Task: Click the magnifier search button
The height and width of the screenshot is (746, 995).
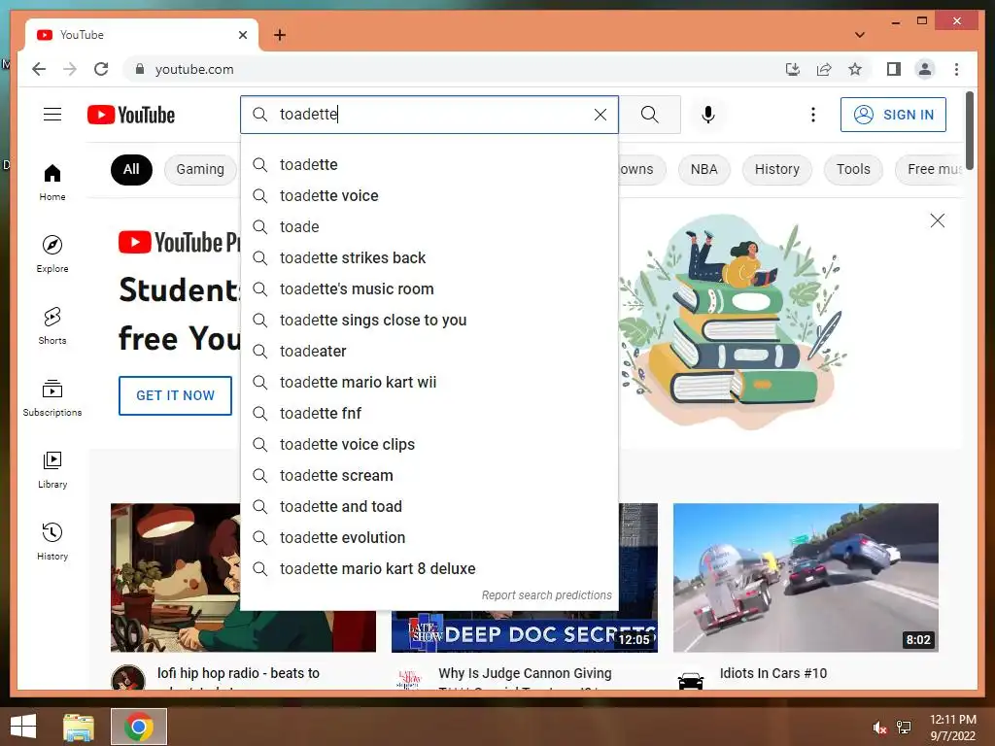Action: [649, 115]
